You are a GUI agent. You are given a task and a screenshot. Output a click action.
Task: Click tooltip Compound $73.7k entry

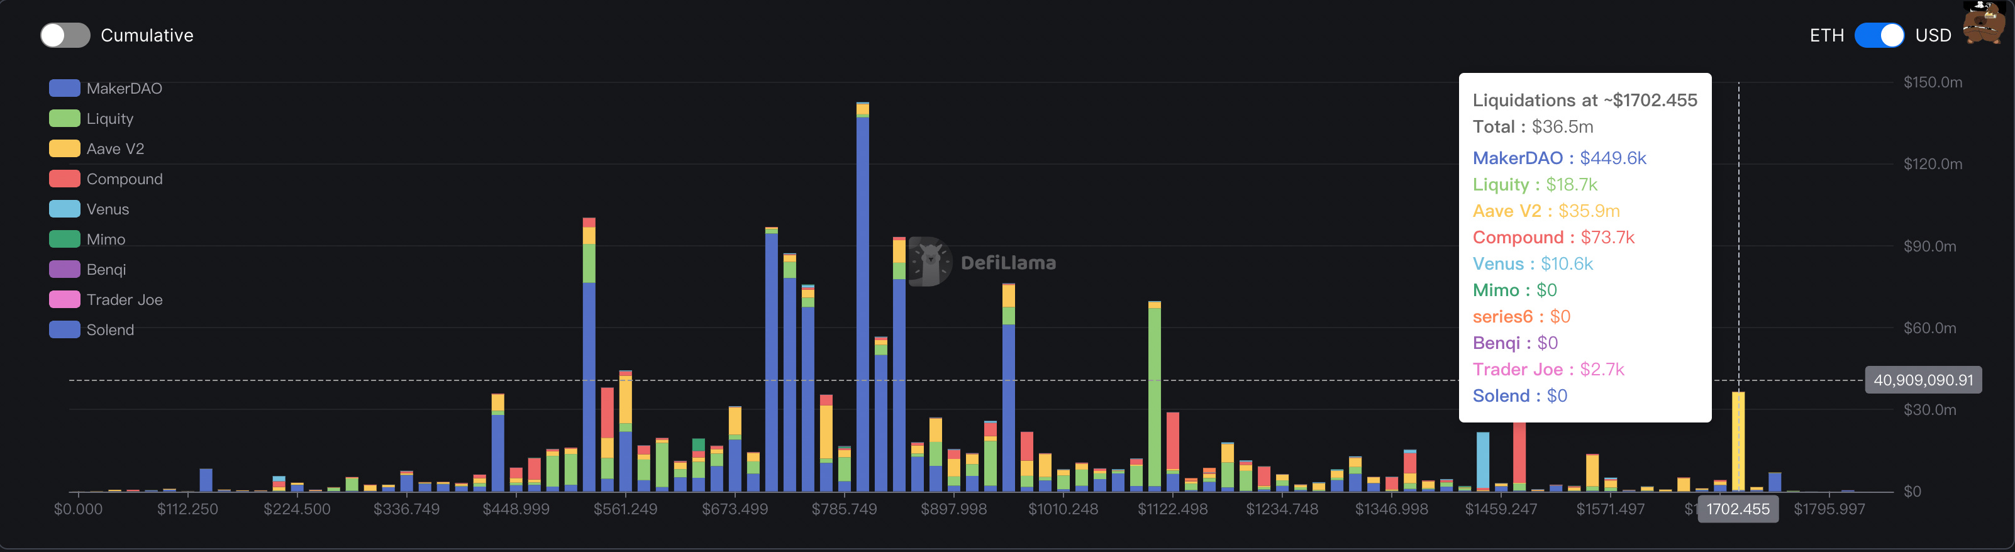1553,238
